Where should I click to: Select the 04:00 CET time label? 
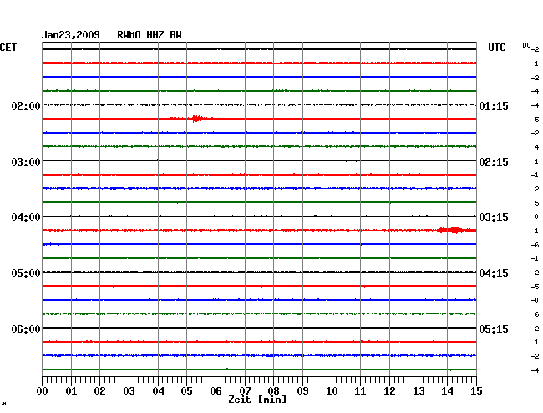click(x=26, y=217)
